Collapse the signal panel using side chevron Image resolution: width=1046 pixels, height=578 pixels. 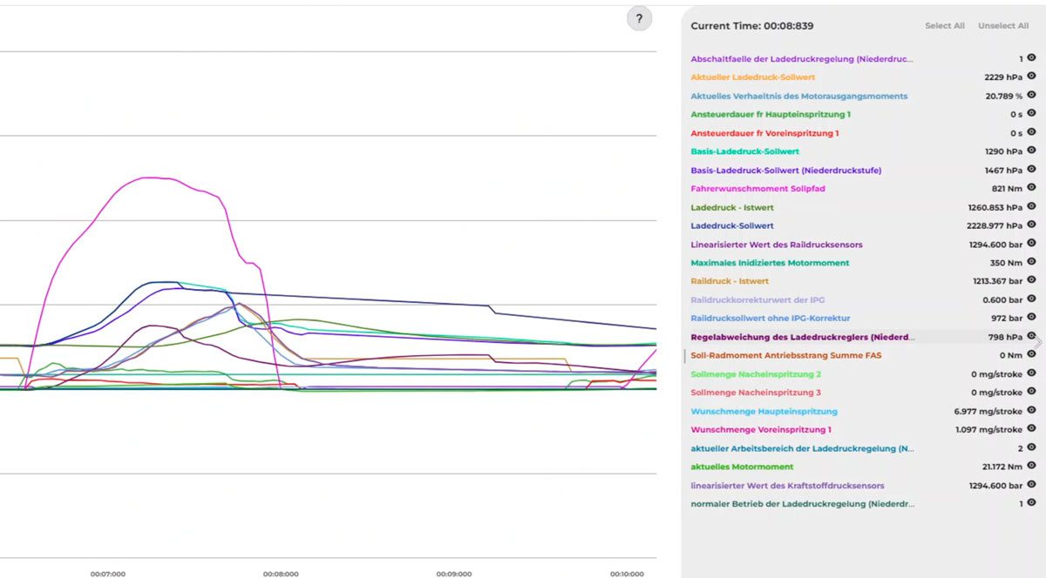[1037, 343]
